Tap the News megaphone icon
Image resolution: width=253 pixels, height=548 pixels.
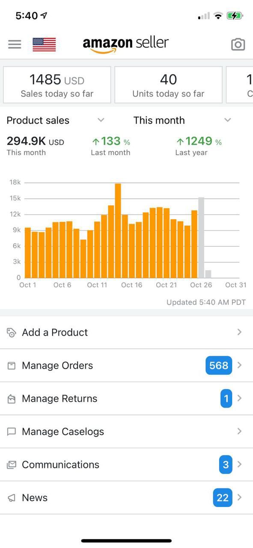coord(12,497)
